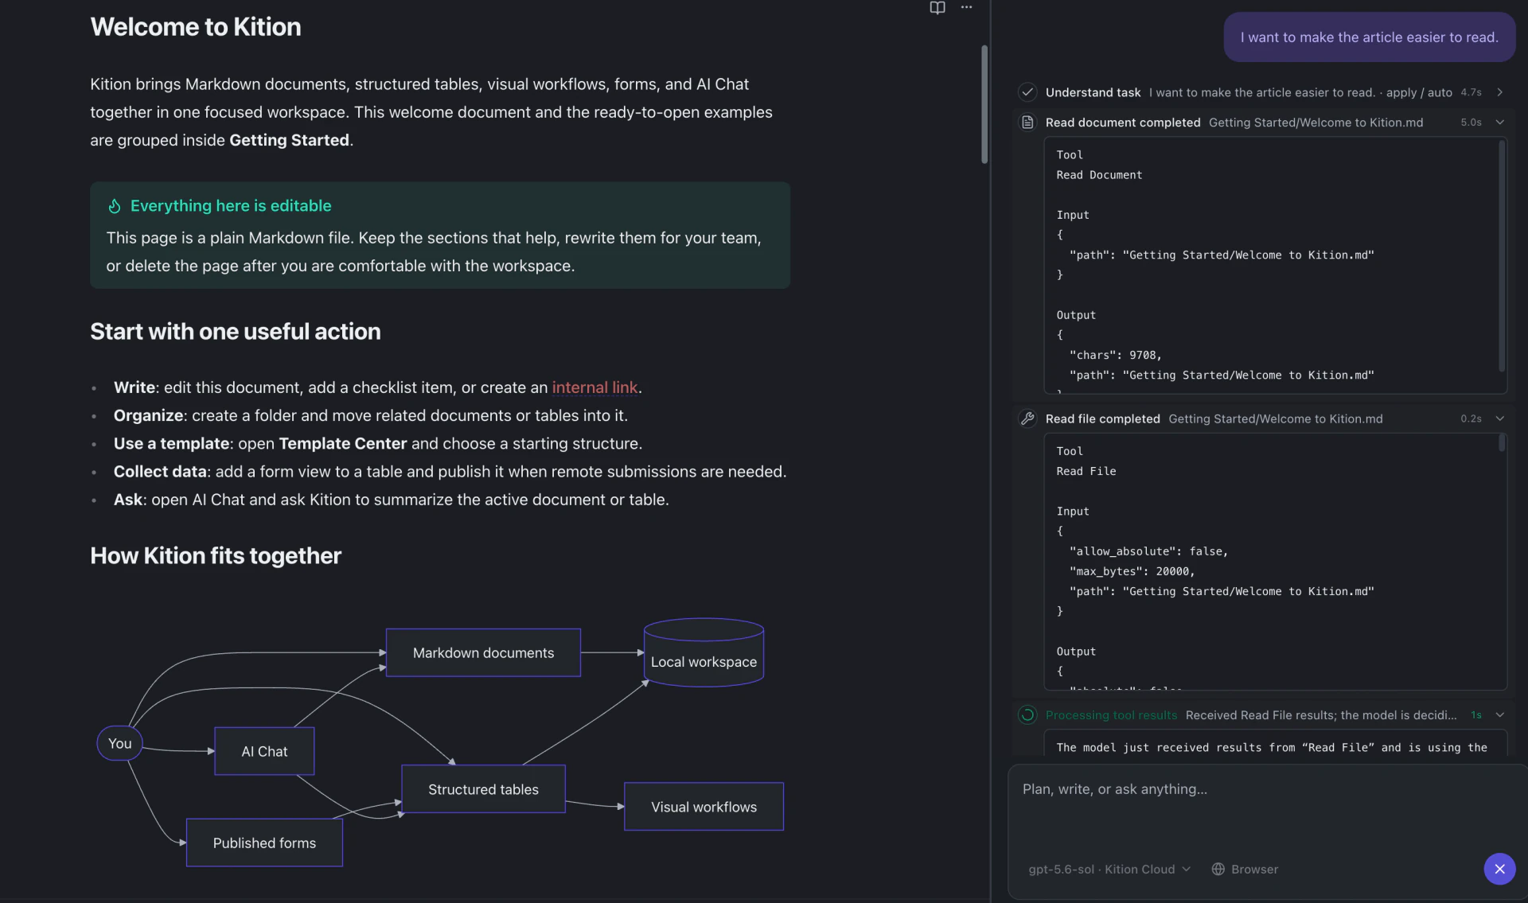
Task: Click the user message bubble about readability
Action: point(1369,37)
